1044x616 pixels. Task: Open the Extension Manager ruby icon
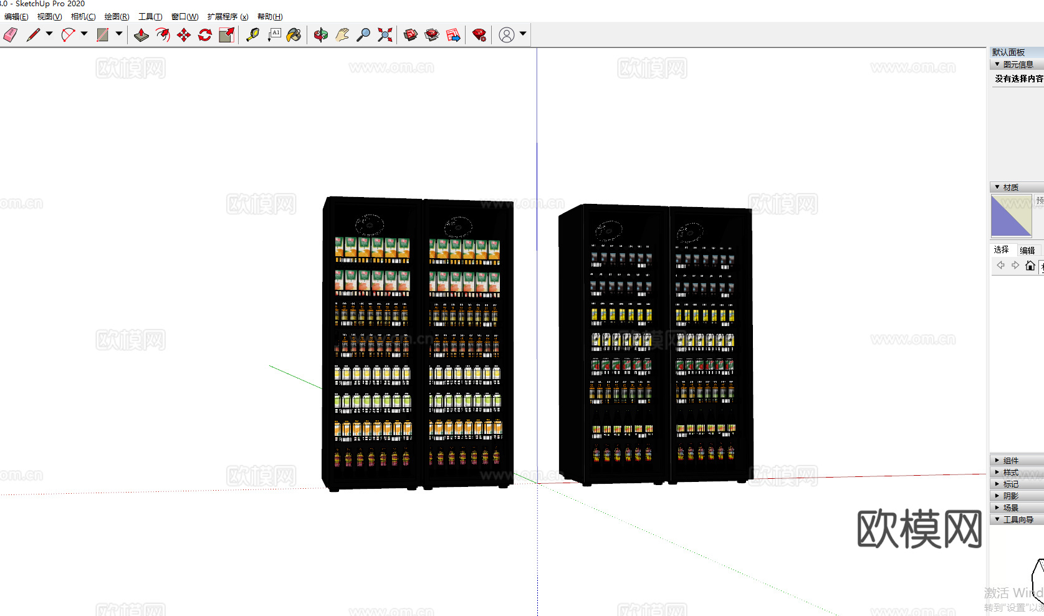pos(479,35)
